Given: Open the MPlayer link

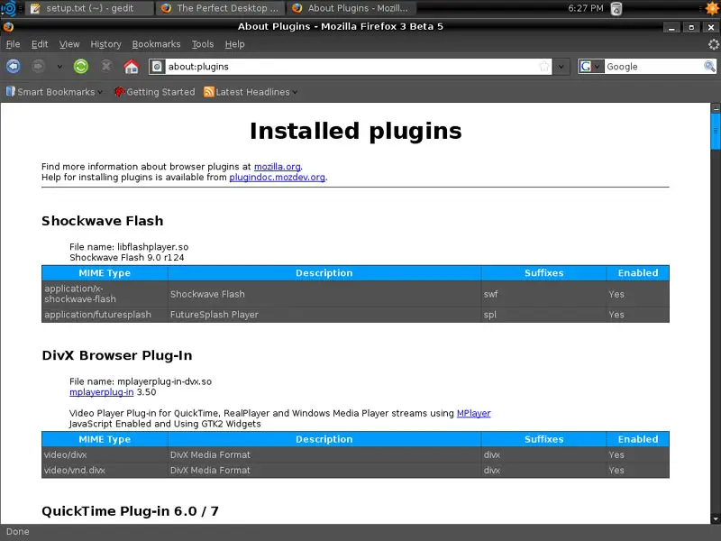Looking at the screenshot, I should tap(474, 413).
